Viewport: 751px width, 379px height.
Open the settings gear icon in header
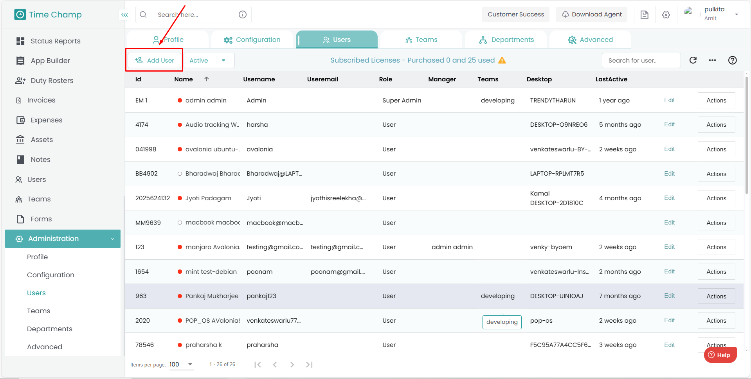(666, 15)
